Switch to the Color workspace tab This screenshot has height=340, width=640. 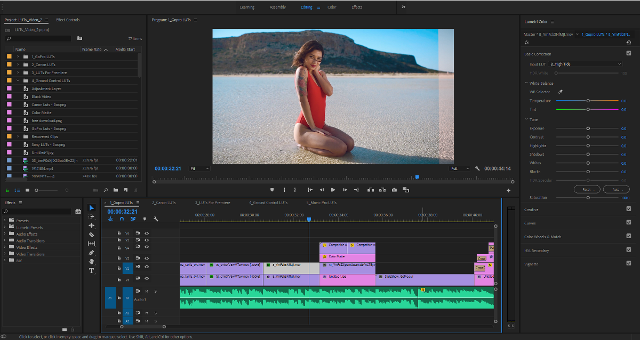tap(332, 7)
